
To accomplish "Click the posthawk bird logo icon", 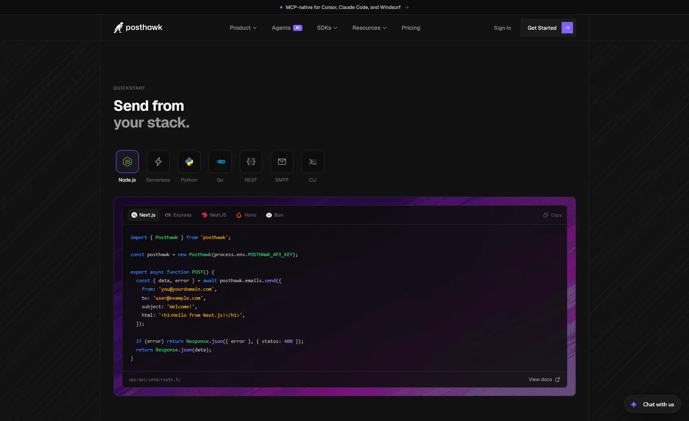I will click(118, 28).
